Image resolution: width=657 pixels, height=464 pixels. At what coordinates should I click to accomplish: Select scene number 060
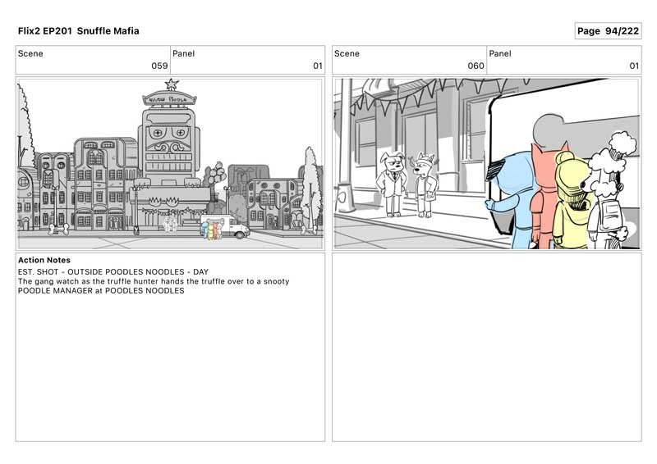(x=476, y=66)
